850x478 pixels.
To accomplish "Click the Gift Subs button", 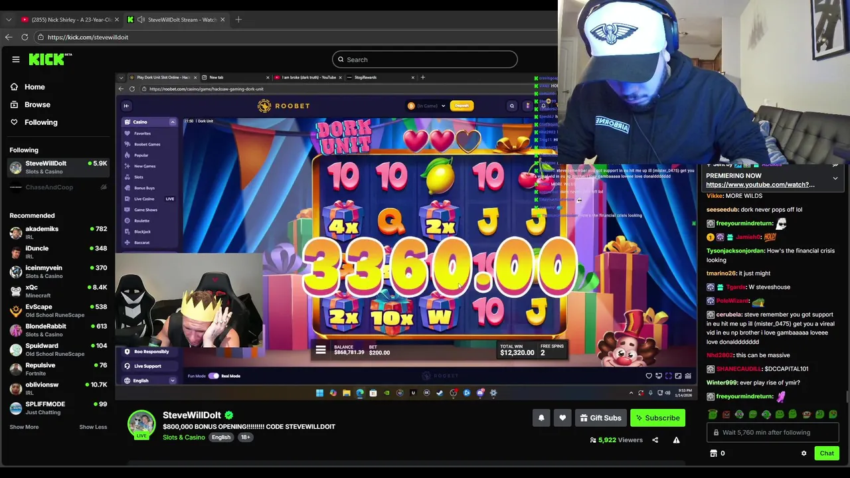I will pos(600,418).
